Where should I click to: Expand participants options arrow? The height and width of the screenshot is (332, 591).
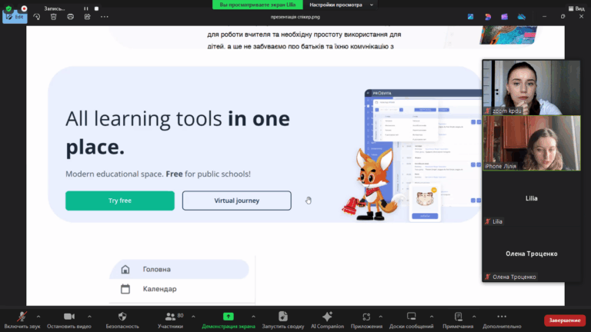pyautogui.click(x=193, y=317)
